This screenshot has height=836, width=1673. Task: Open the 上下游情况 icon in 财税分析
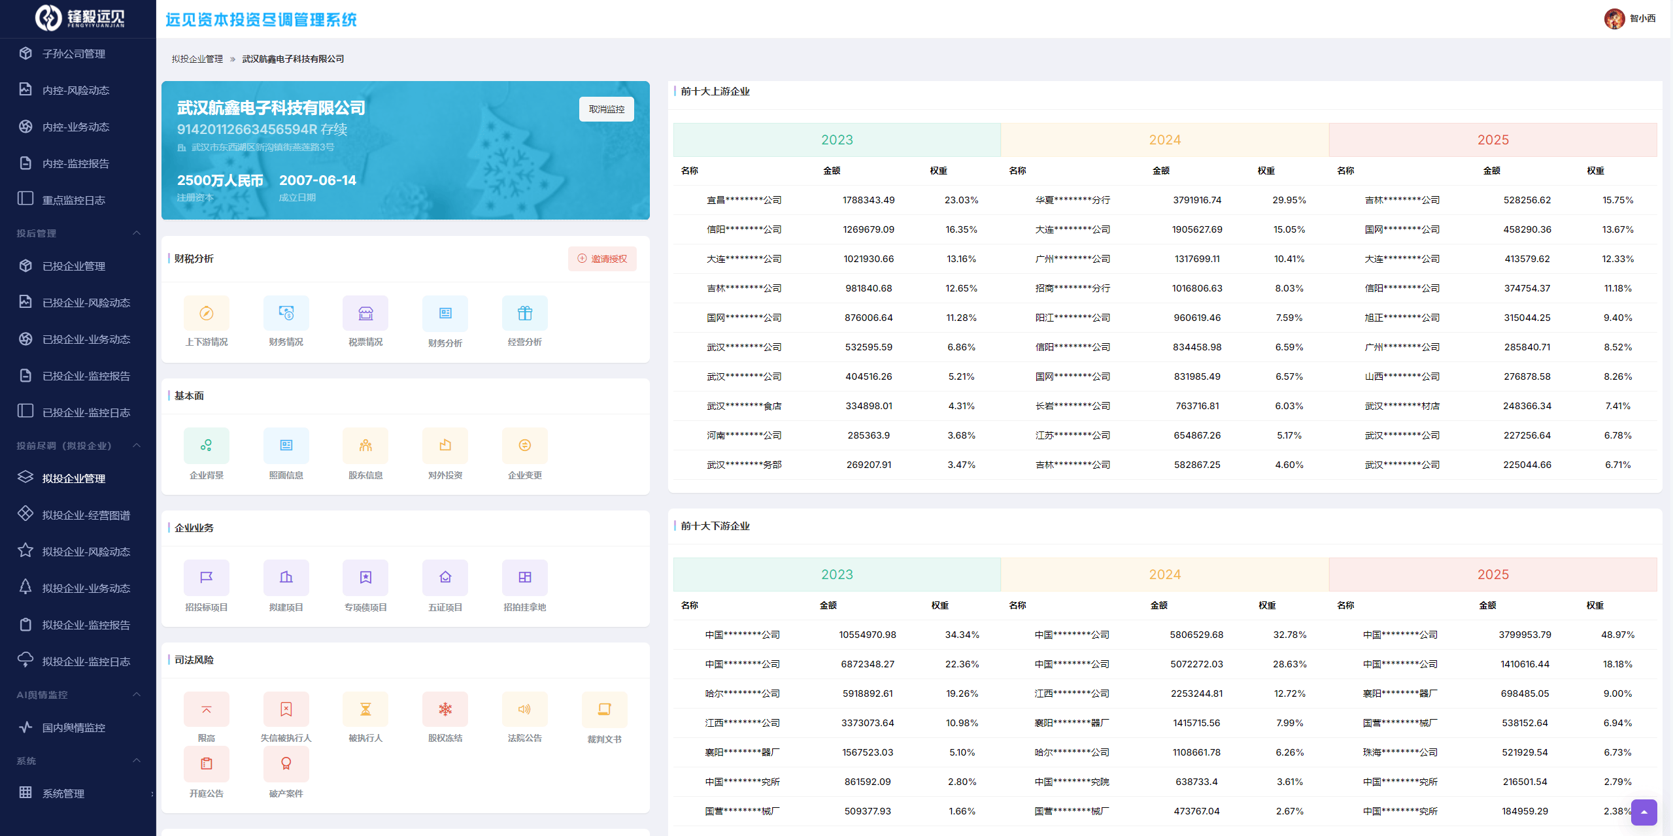206,314
